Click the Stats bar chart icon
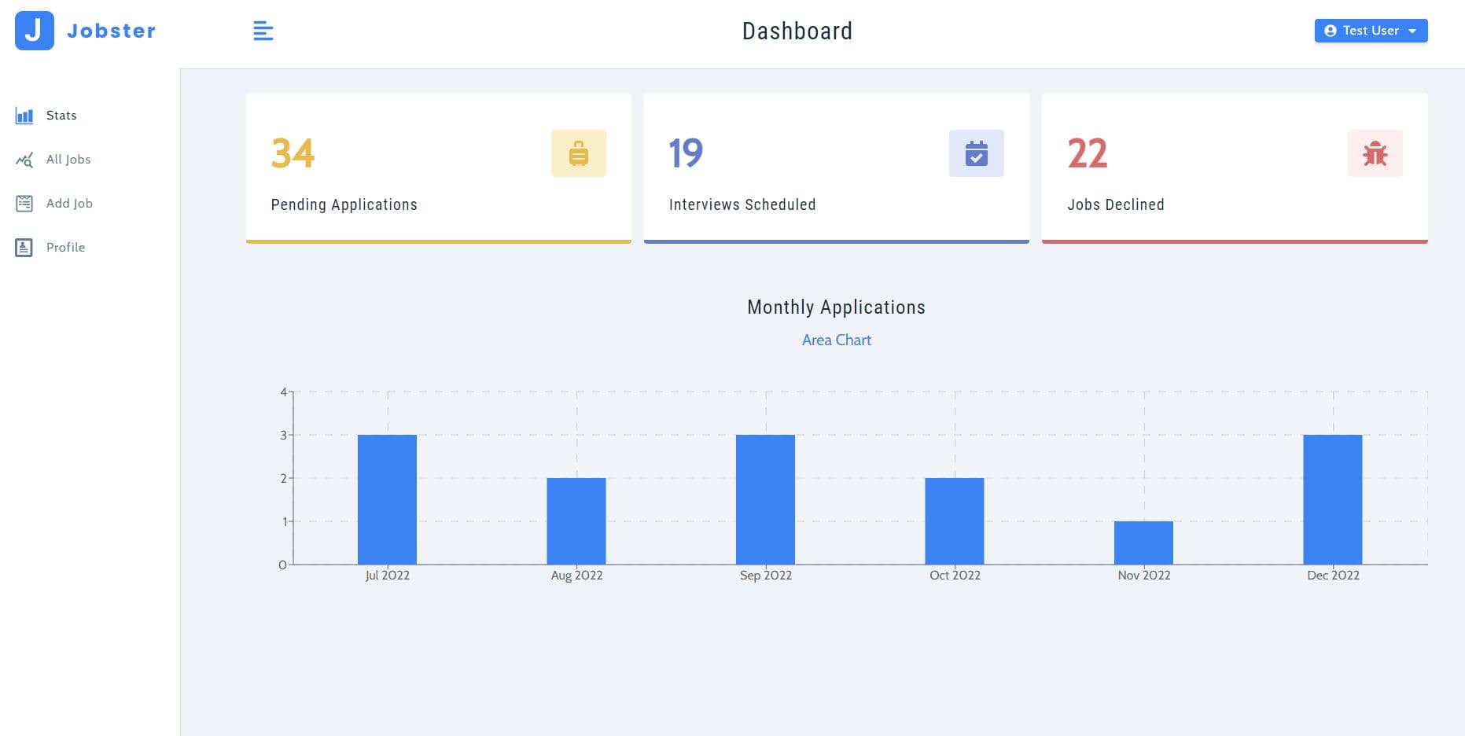The image size is (1465, 736). [24, 115]
